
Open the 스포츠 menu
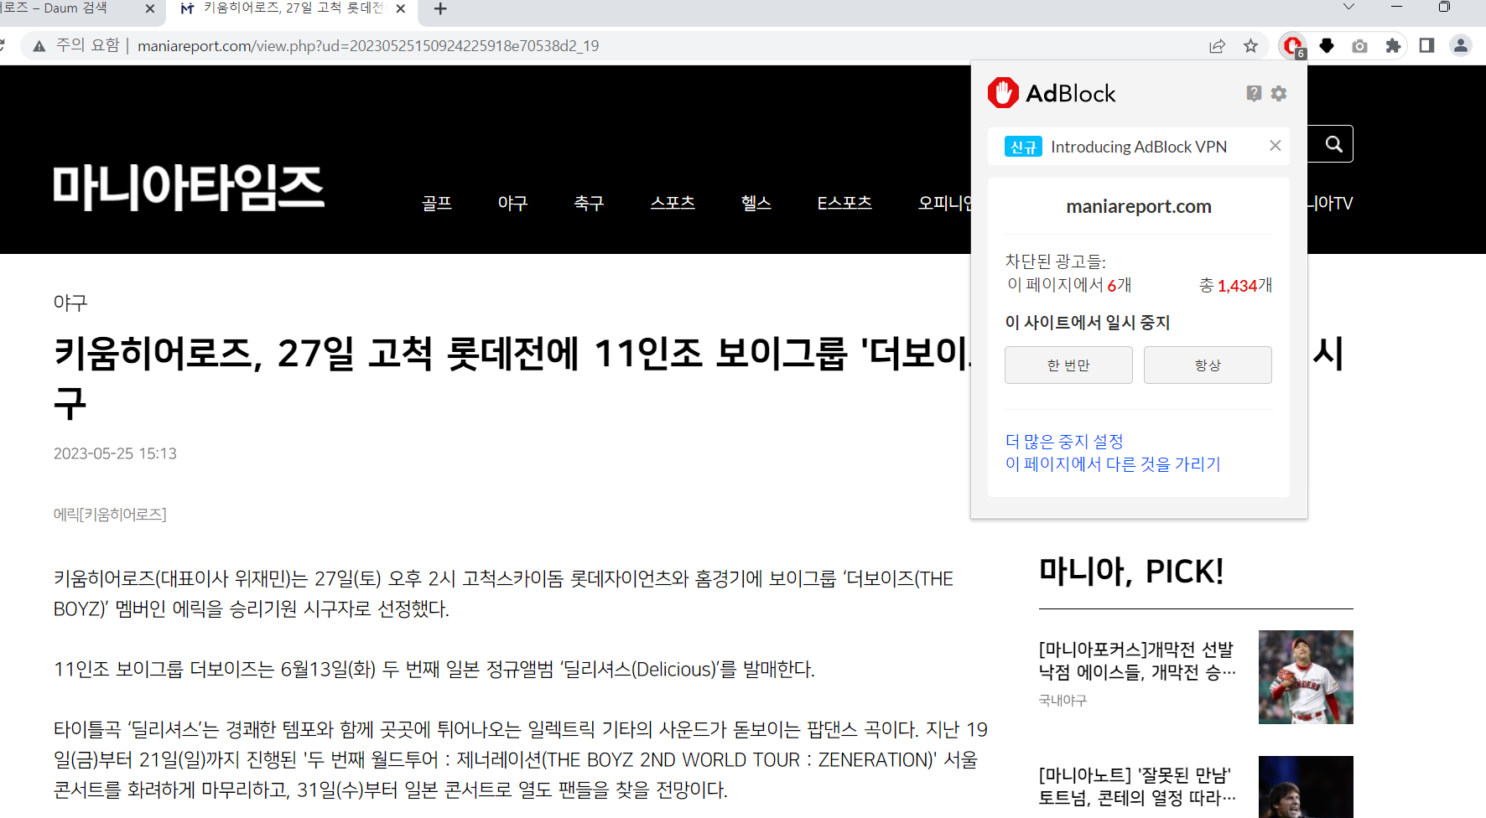click(673, 203)
